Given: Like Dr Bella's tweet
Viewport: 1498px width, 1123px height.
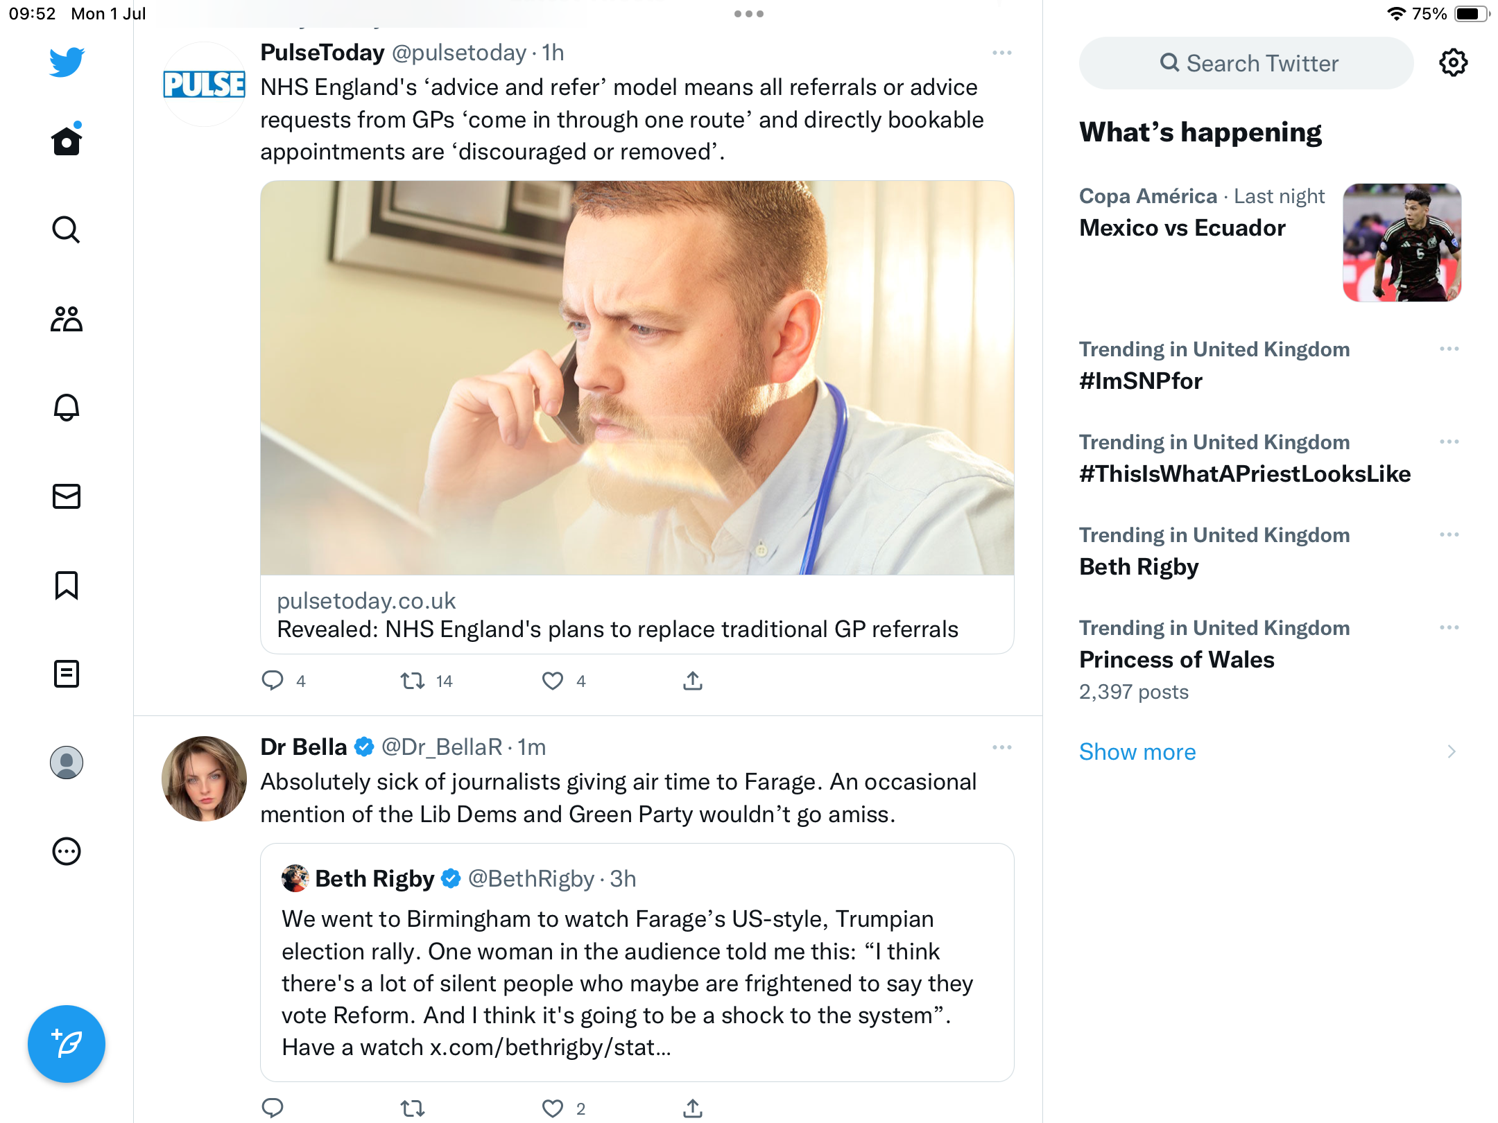Looking at the screenshot, I should click(x=553, y=1108).
